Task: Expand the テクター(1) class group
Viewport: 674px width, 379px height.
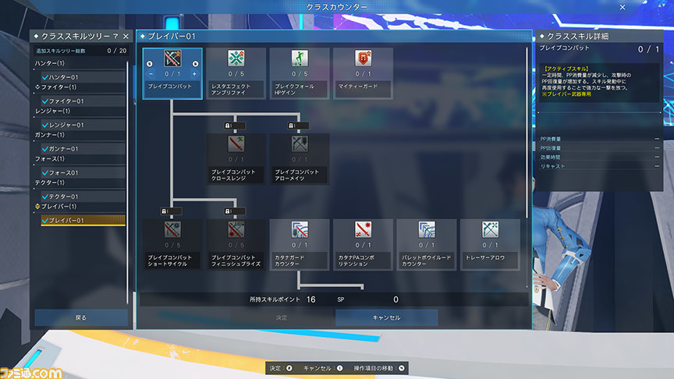Action: click(x=50, y=182)
